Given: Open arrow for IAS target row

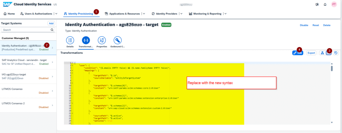Looking at the screenshot, I should (x=52, y=76).
